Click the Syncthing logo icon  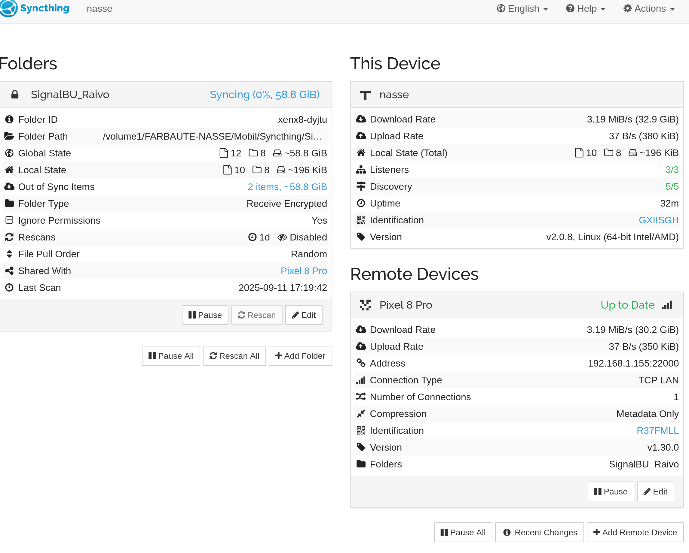click(8, 8)
